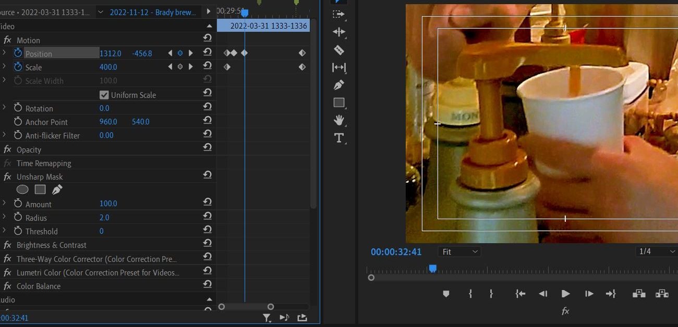Image resolution: width=678 pixels, height=327 pixels.
Task: Open playback resolution 1/4 dropdown
Action: (656, 251)
